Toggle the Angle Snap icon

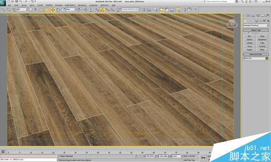(x=102, y=10)
